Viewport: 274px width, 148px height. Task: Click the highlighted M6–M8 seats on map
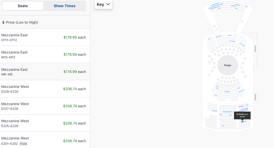pyautogui.click(x=242, y=122)
